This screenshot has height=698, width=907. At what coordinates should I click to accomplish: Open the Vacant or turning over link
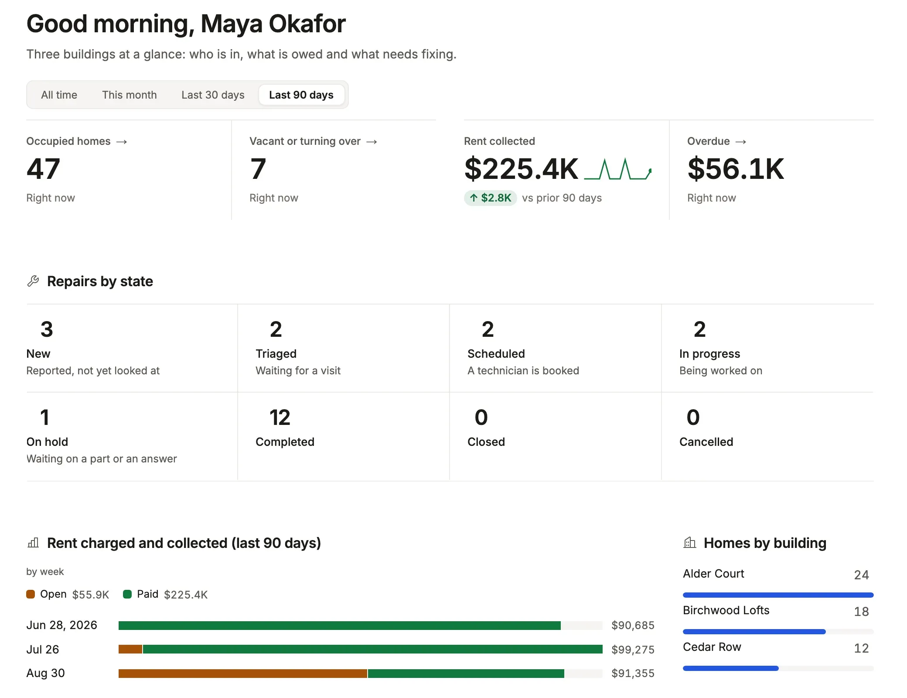(313, 141)
